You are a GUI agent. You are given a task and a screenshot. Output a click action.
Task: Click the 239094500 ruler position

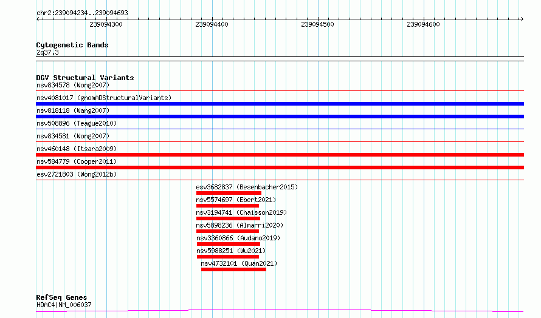coord(317,24)
